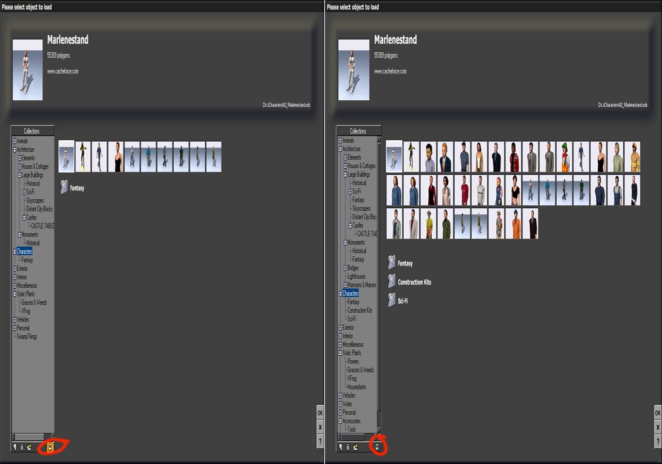This screenshot has height=464, width=662.
Task: Select Flowers under Static Plants
Action: click(x=353, y=361)
